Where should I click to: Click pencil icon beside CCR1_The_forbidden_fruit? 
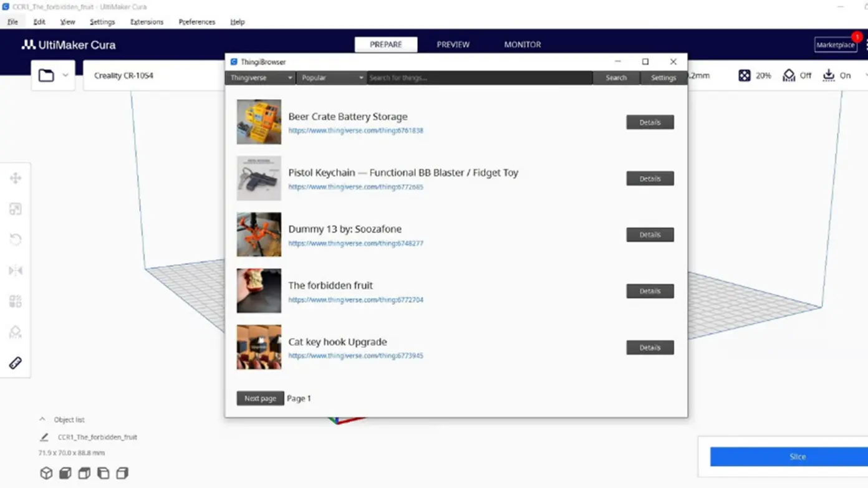click(44, 438)
